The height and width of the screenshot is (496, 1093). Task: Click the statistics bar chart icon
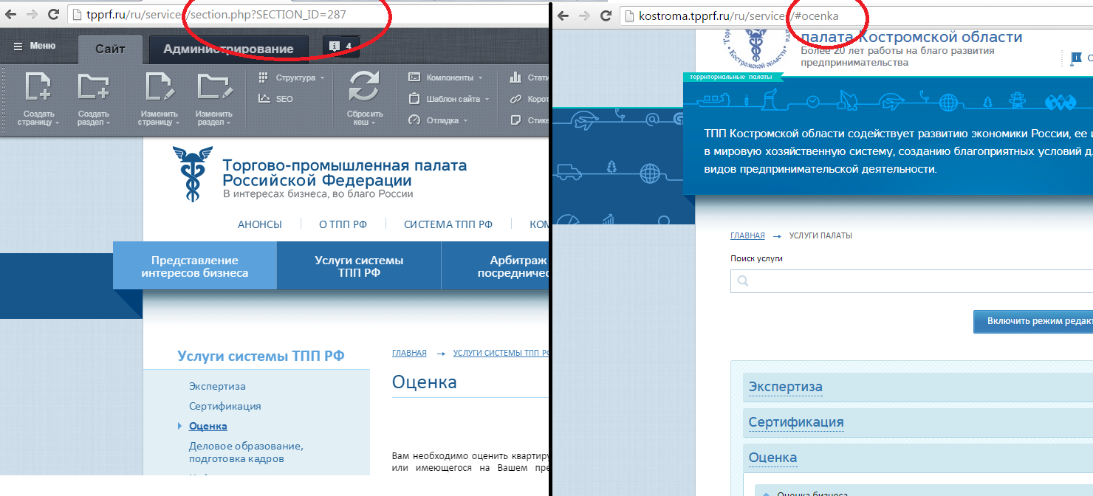pos(515,77)
